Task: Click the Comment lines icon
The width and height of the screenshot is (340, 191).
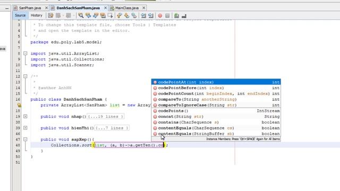Action: [x=176, y=15]
